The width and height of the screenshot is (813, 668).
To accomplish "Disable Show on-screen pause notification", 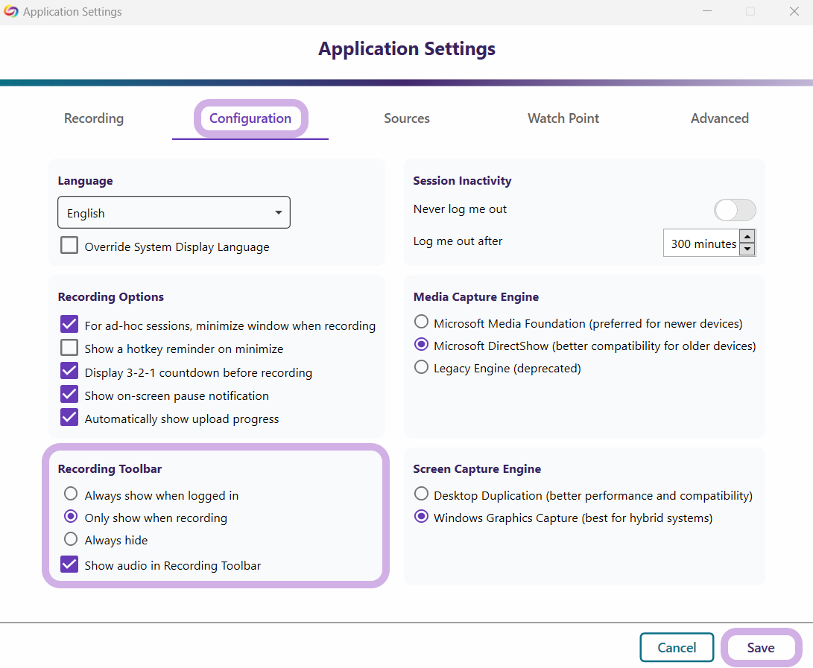I will coord(69,395).
